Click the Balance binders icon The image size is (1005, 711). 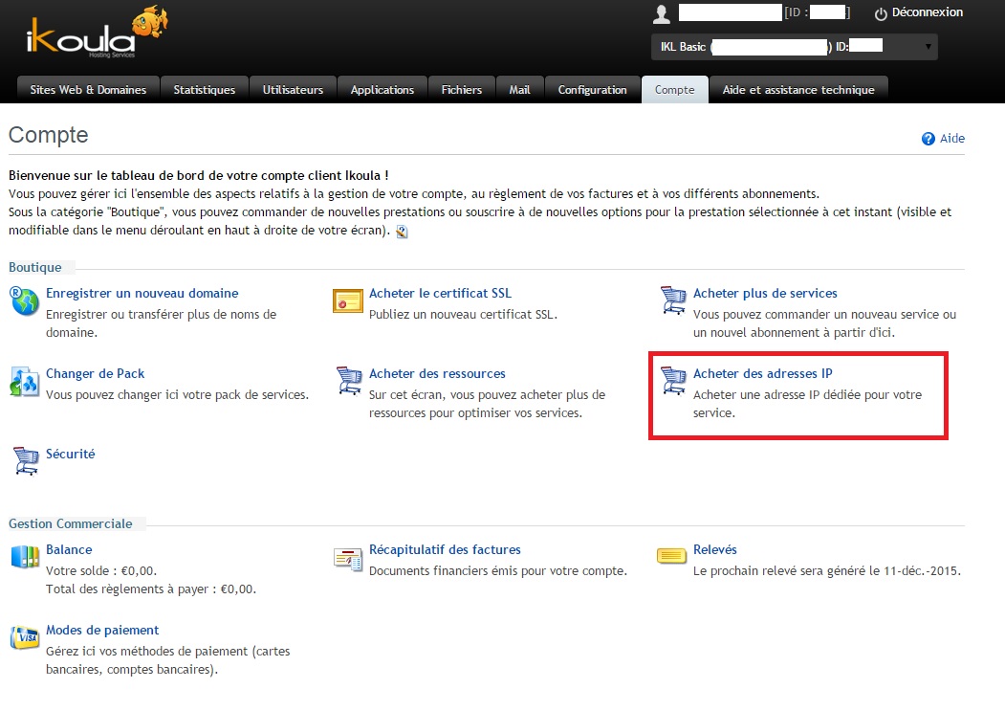point(24,557)
